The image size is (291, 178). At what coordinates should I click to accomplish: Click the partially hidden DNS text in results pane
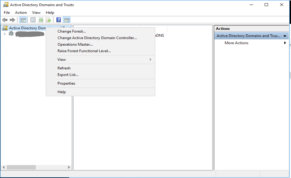(160, 35)
